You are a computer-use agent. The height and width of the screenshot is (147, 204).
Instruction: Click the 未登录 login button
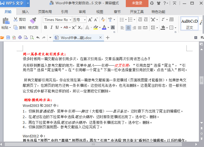(x=137, y=3)
